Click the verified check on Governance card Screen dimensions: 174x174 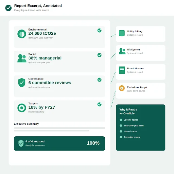tap(100, 80)
